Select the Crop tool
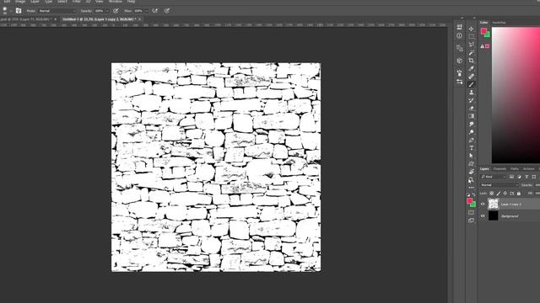 [x=471, y=61]
